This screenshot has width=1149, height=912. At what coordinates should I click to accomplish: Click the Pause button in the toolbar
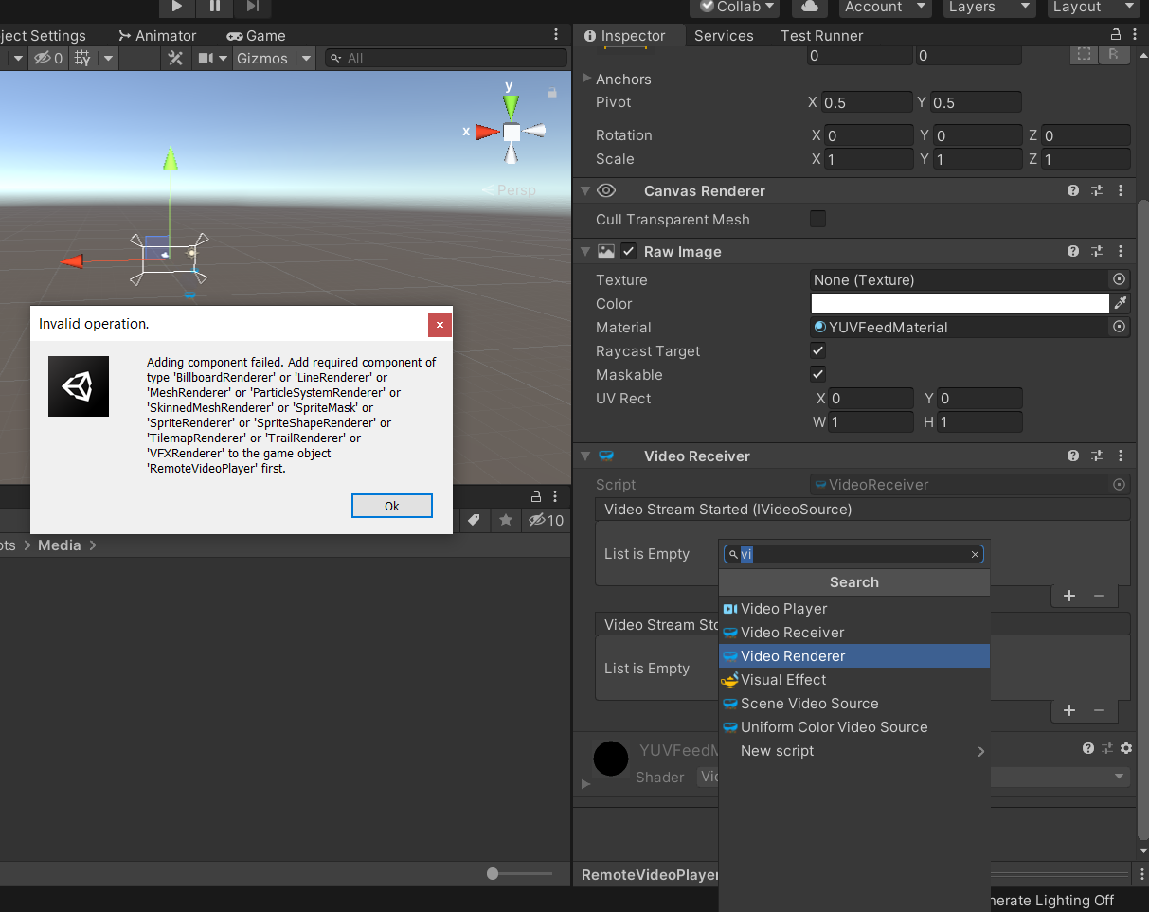(x=215, y=7)
